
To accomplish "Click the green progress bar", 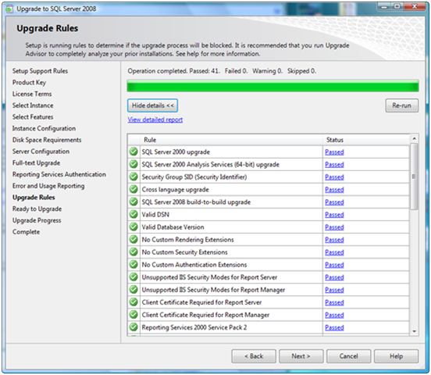I will tap(272, 86).
